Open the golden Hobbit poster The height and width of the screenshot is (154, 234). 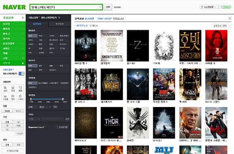pos(190,46)
